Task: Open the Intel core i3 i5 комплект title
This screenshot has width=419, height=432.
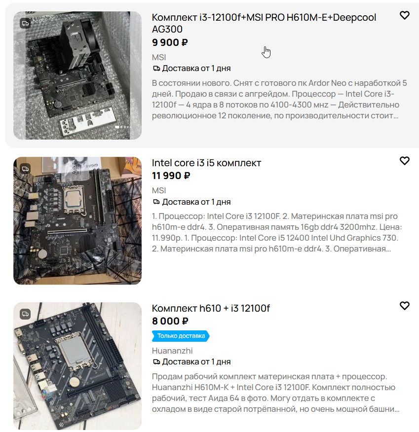Action: (x=206, y=163)
